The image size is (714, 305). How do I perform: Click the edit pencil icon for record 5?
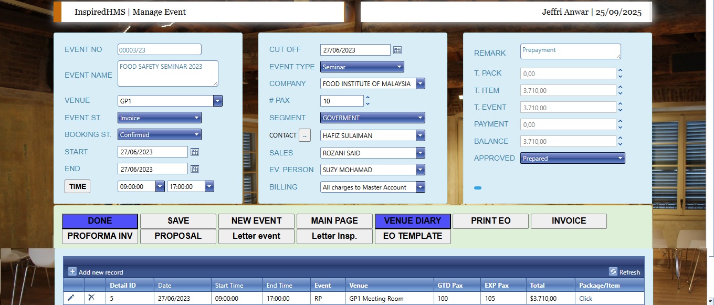[71, 298]
